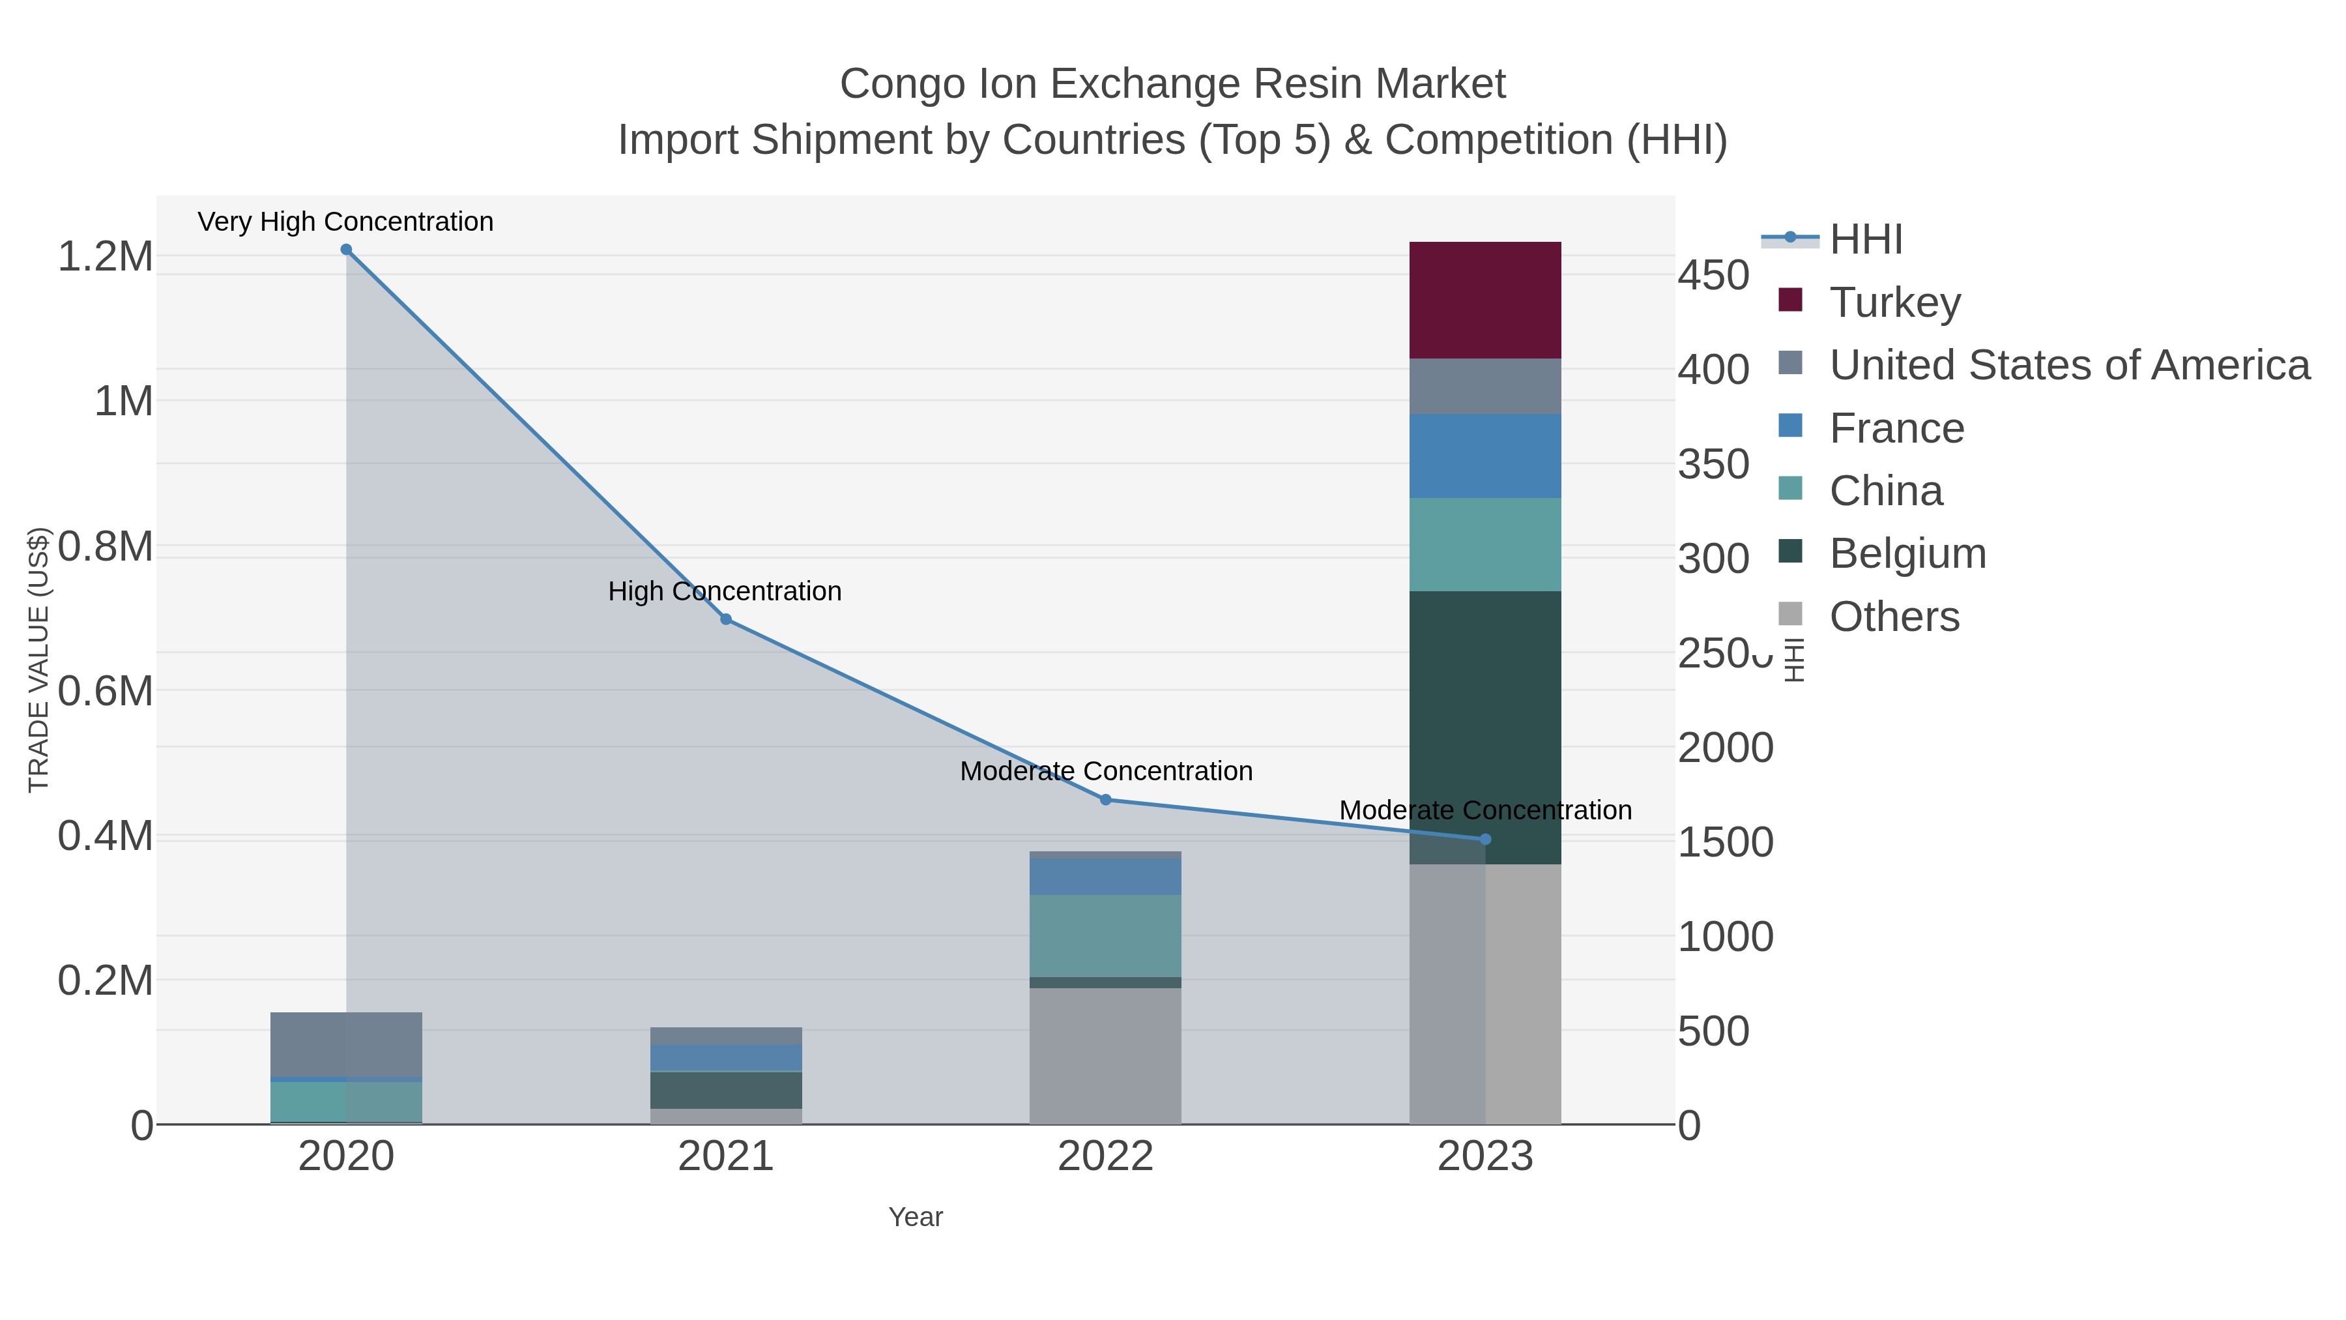Click the 2020 x-axis label

[x=346, y=1157]
